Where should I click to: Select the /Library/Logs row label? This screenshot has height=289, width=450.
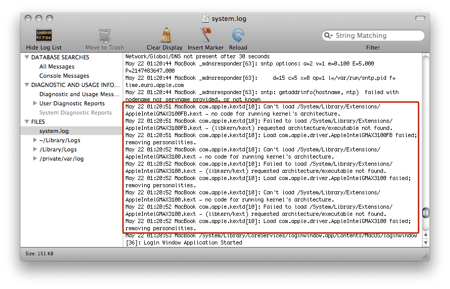pos(58,149)
